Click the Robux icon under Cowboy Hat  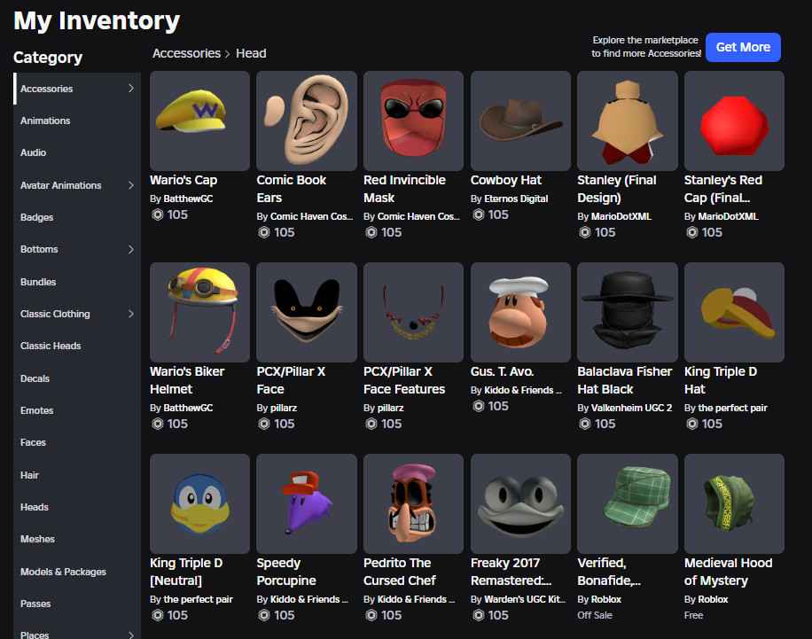pyautogui.click(x=479, y=214)
